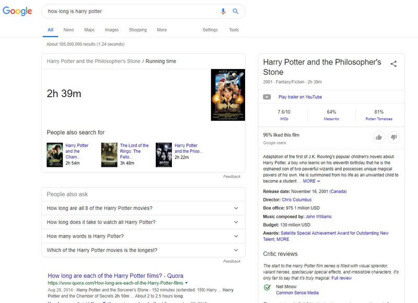Click the Quora result green URL
418x303 pixels.
pos(115,283)
